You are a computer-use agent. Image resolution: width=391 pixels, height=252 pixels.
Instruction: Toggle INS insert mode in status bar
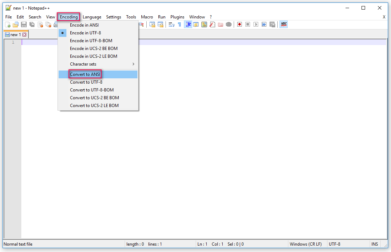(375, 244)
